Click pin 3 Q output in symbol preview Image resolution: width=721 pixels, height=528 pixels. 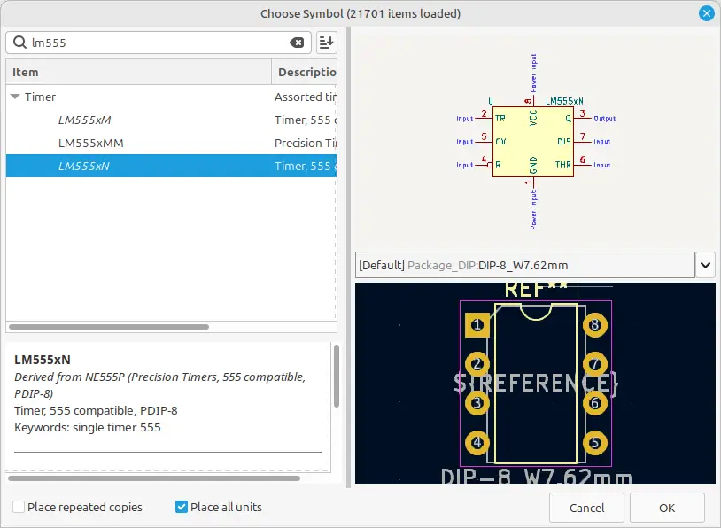[x=582, y=118]
